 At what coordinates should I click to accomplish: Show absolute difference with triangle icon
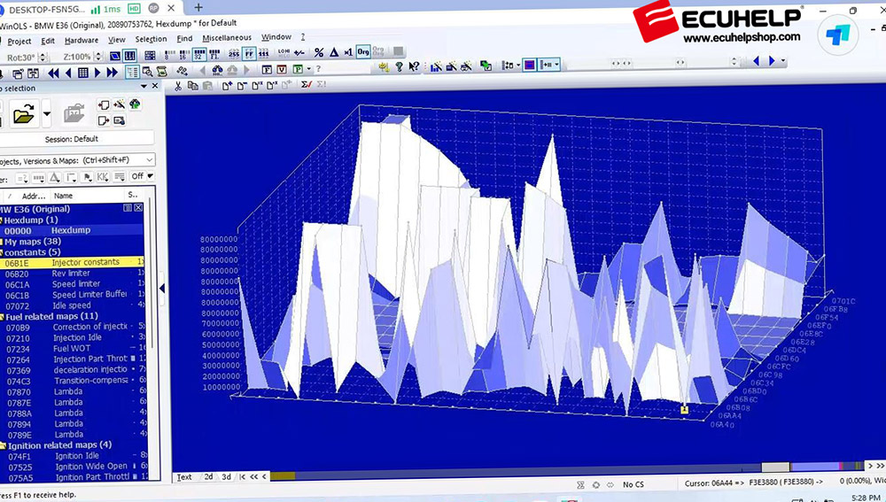pyautogui.click(x=334, y=52)
